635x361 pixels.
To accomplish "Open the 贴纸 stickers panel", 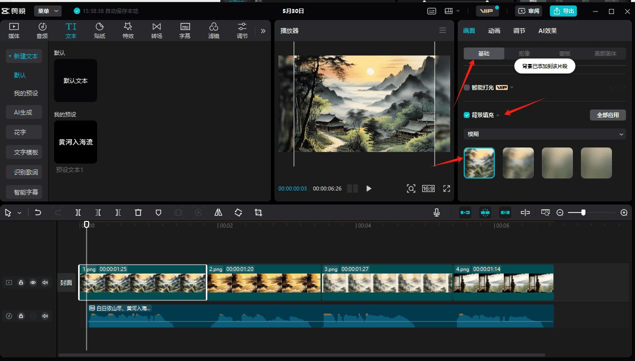I will [x=100, y=30].
